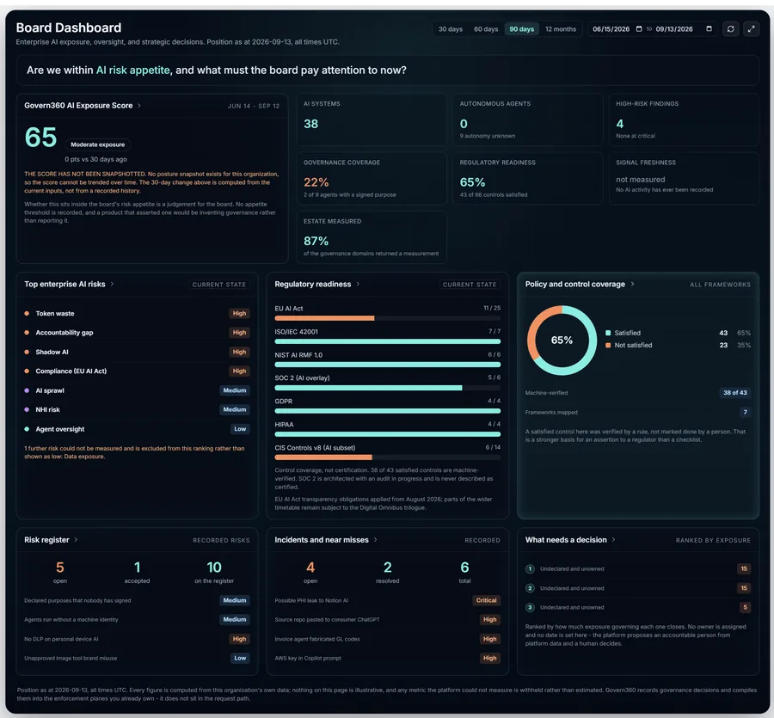
Task: Select the 60 days range
Action: coord(486,29)
